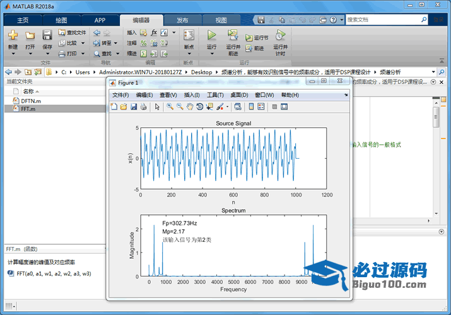Image resolution: width=451 pixels, height=315 pixels.
Task: Select the Edit Plot arrow tool in Figure 1
Action: click(157, 107)
